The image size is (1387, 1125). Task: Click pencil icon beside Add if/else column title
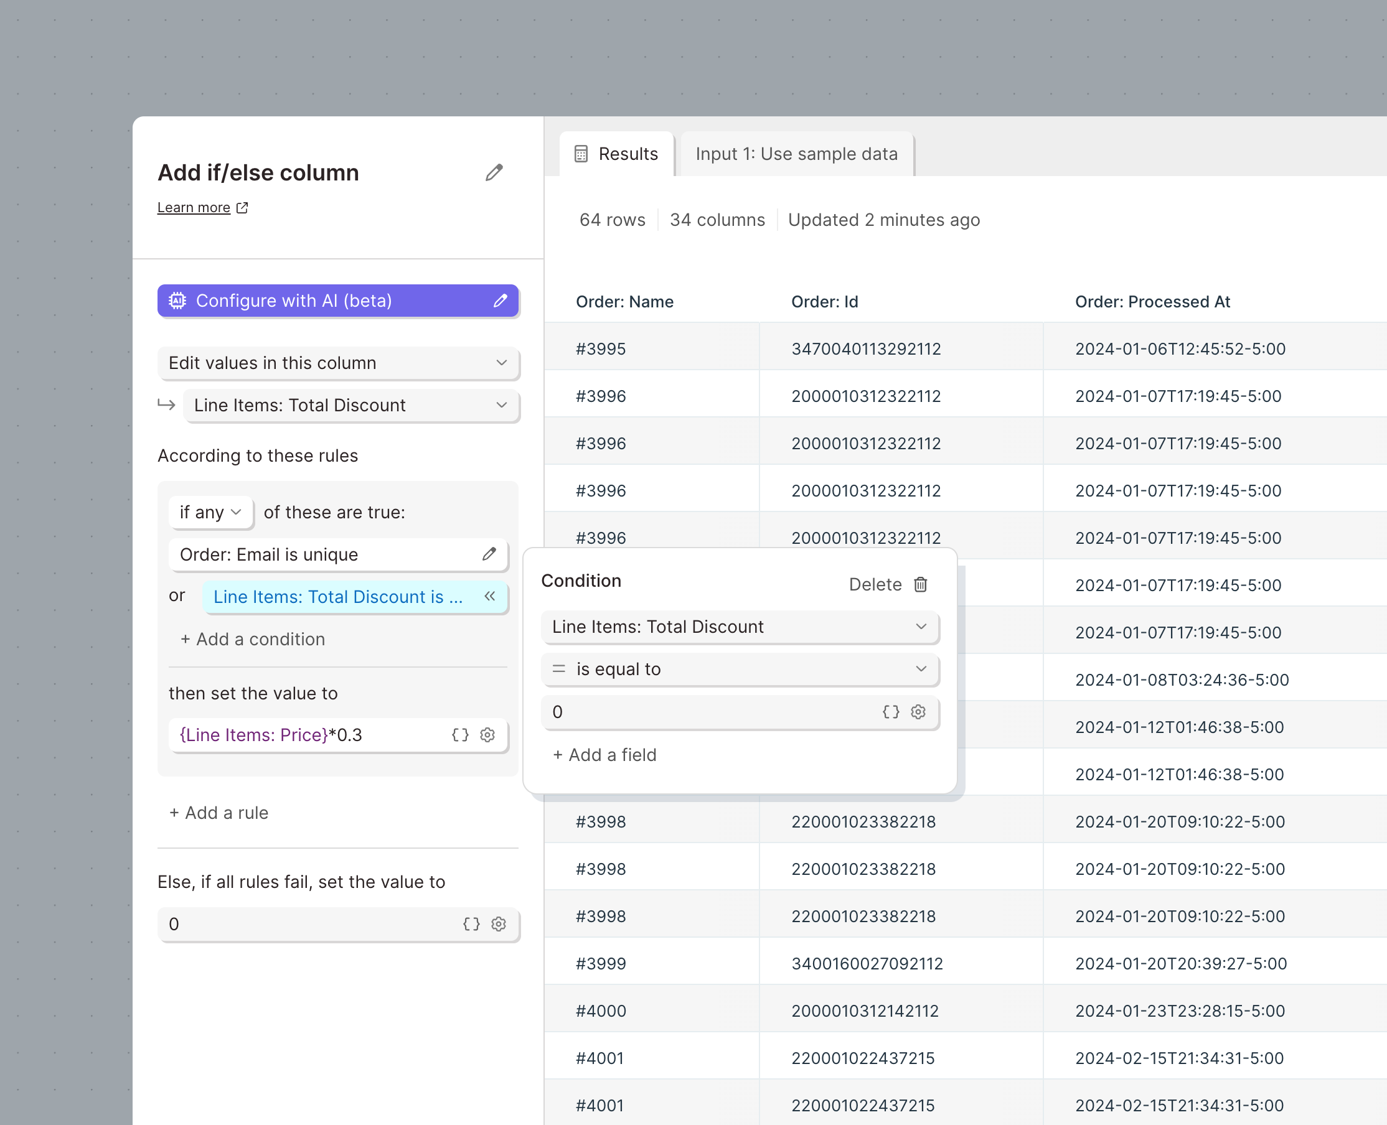click(x=494, y=172)
